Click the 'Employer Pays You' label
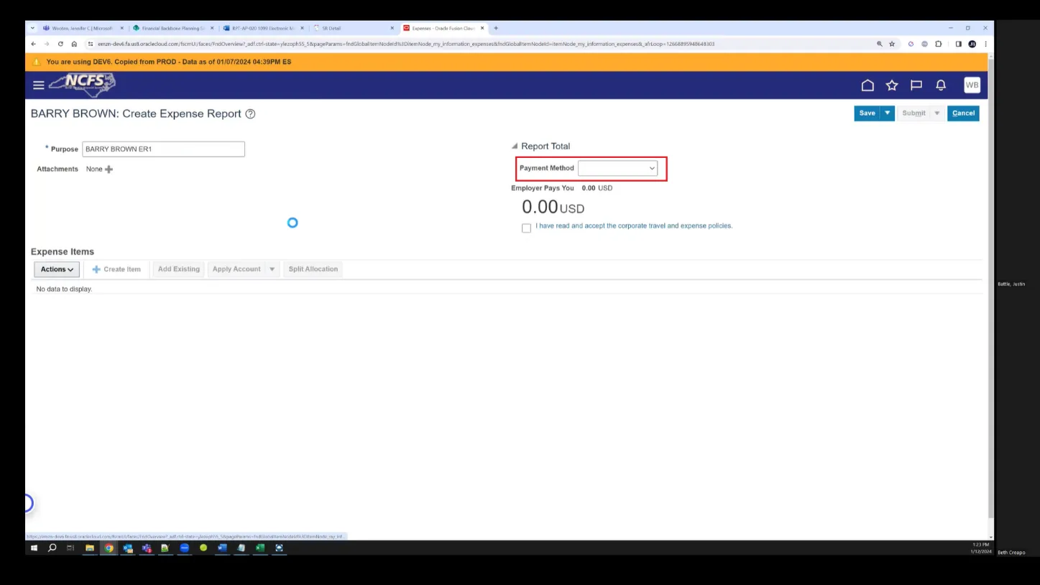 coord(543,188)
